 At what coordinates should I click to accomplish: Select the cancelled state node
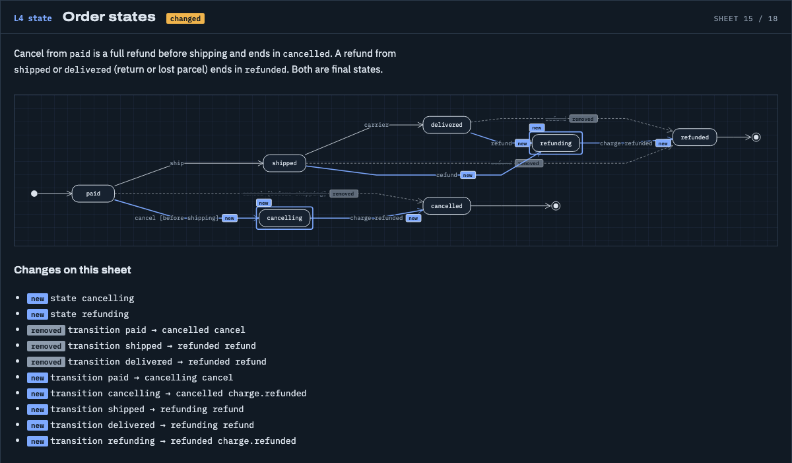(447, 206)
